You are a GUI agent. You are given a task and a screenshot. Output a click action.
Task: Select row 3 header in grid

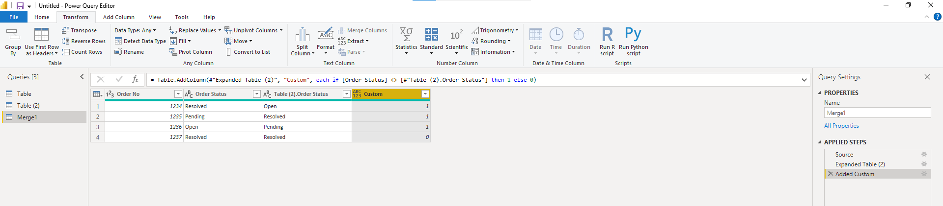click(x=98, y=127)
